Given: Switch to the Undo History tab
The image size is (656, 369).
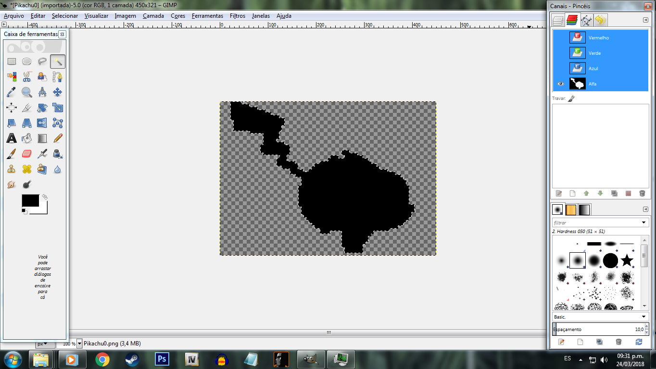Looking at the screenshot, I should (600, 20).
